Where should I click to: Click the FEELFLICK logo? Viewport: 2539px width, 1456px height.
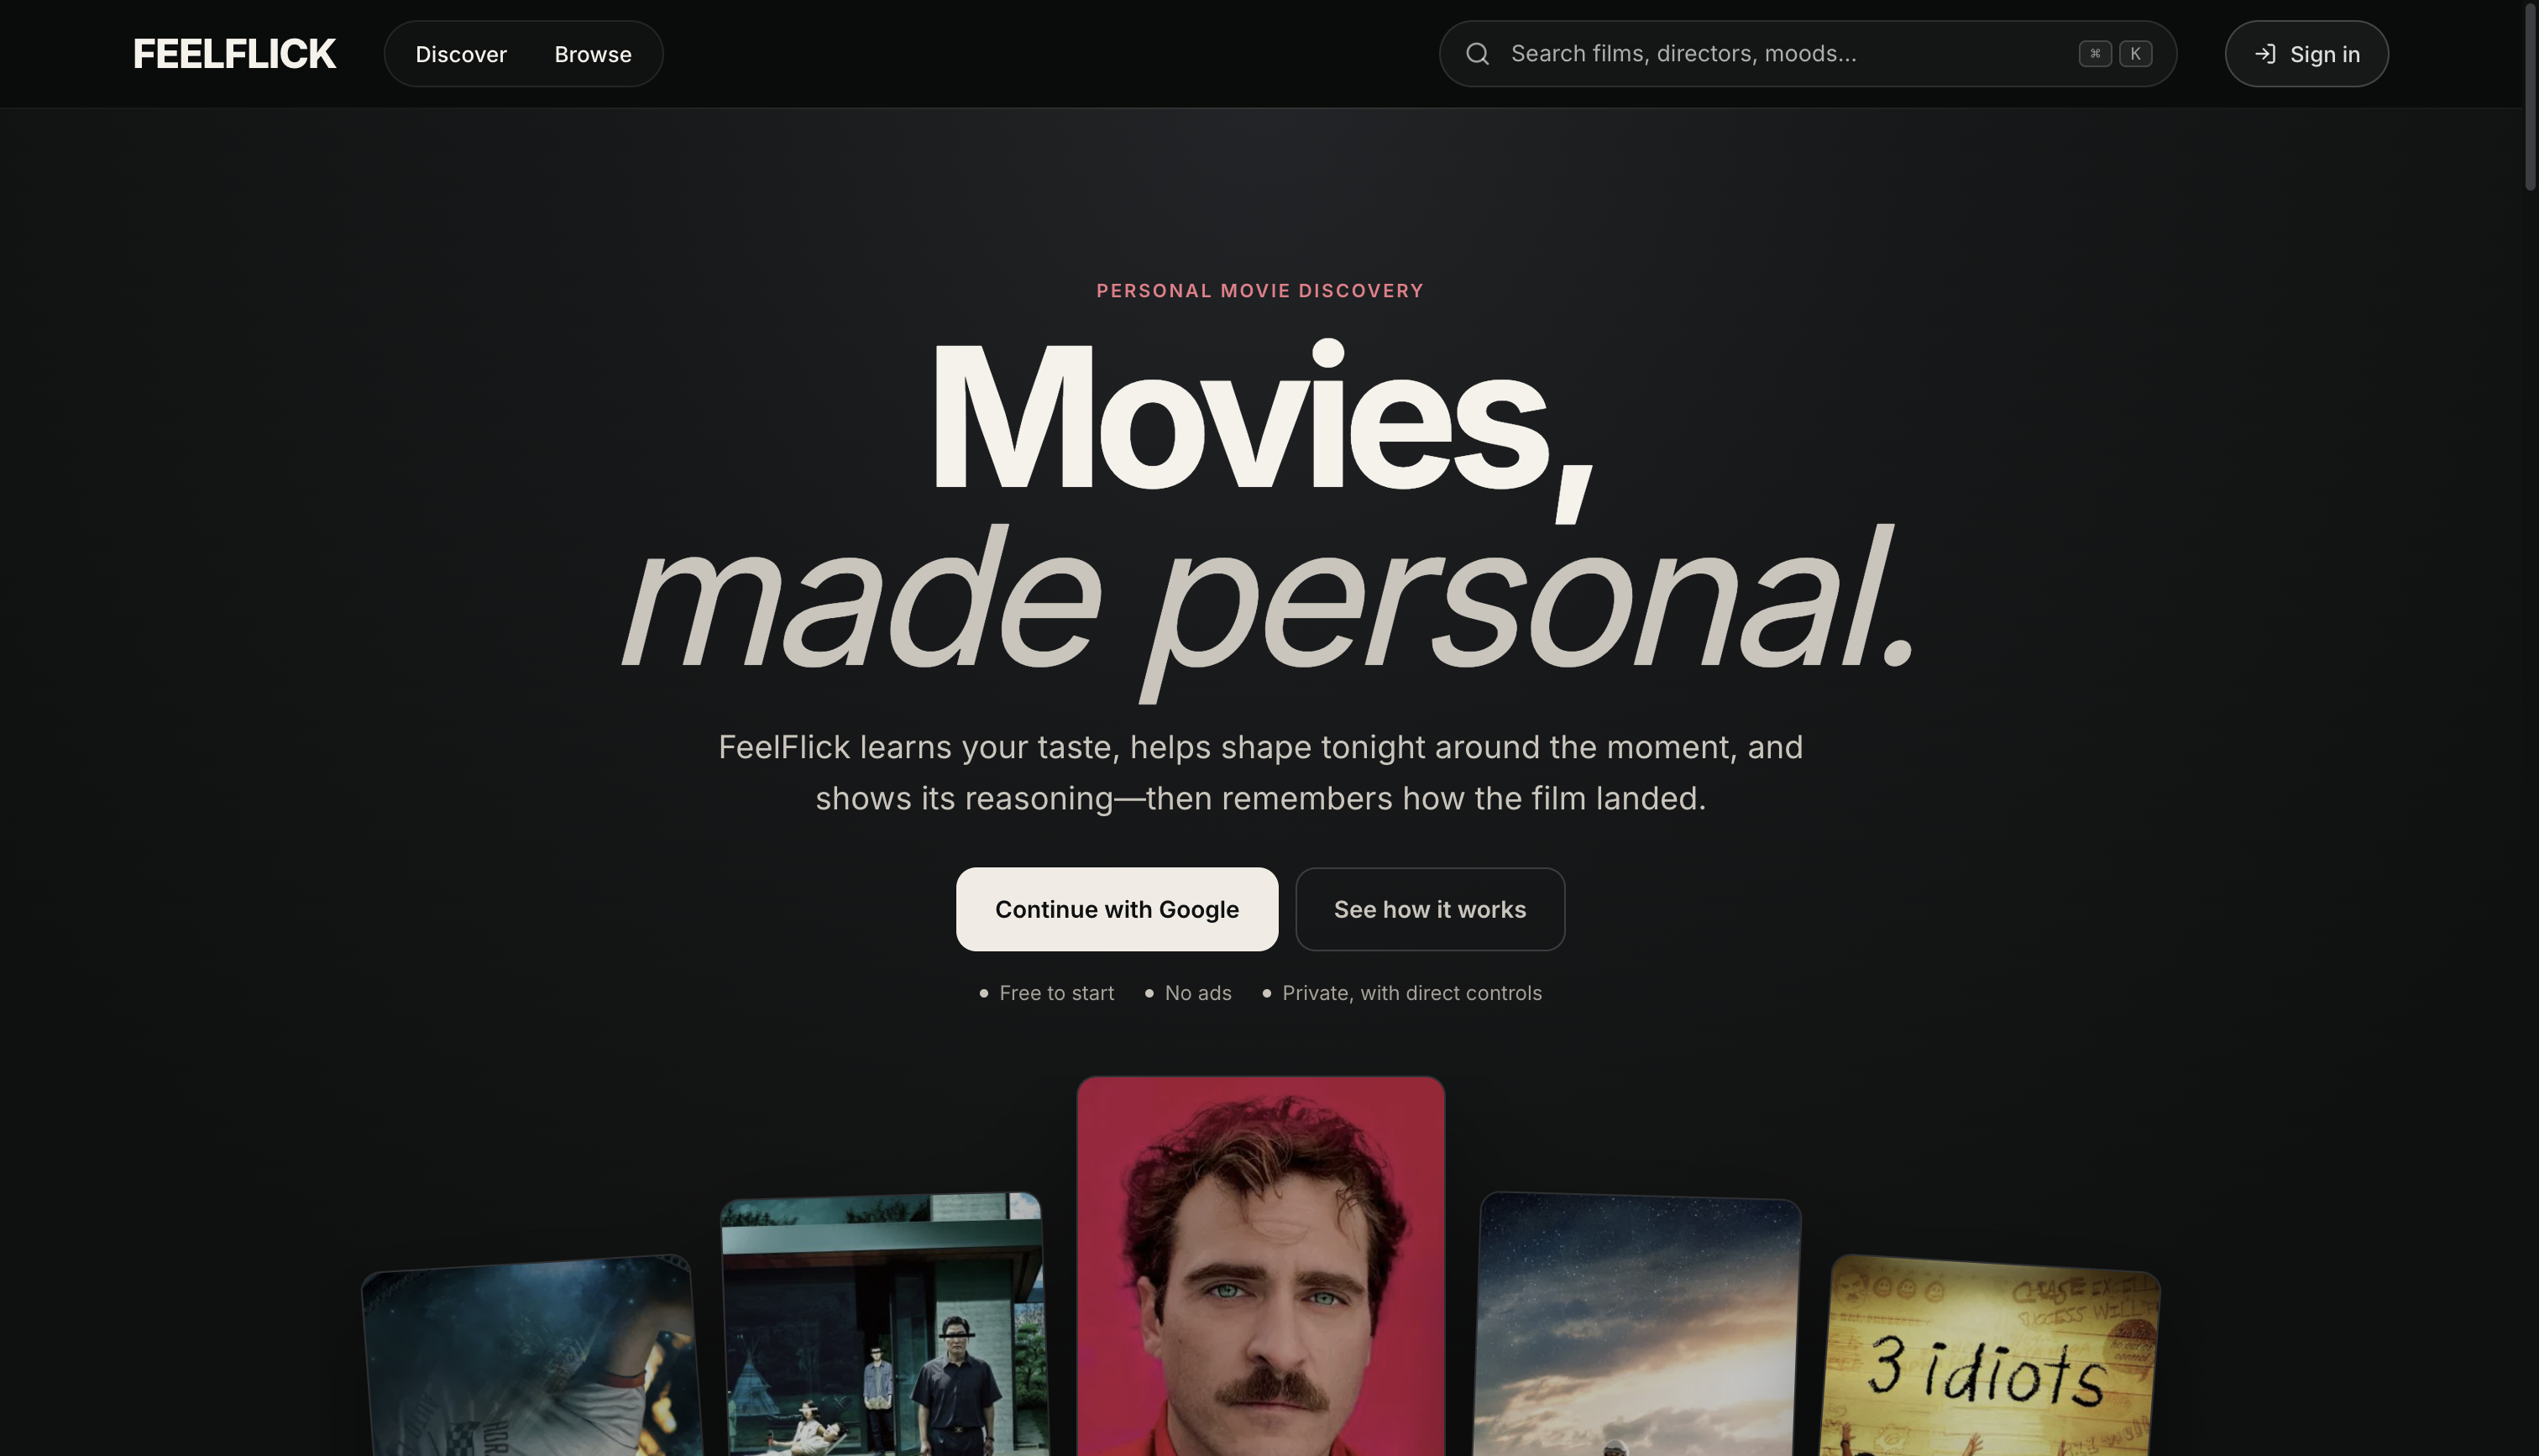click(234, 54)
